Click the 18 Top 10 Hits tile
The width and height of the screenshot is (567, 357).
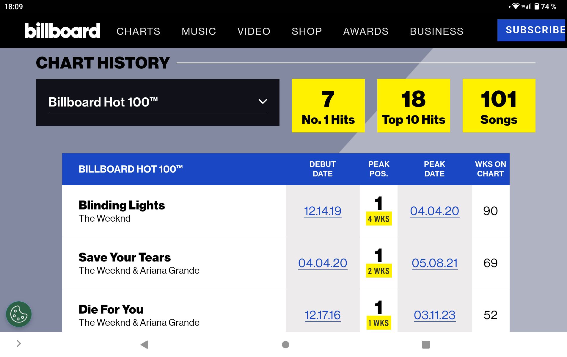(x=414, y=106)
